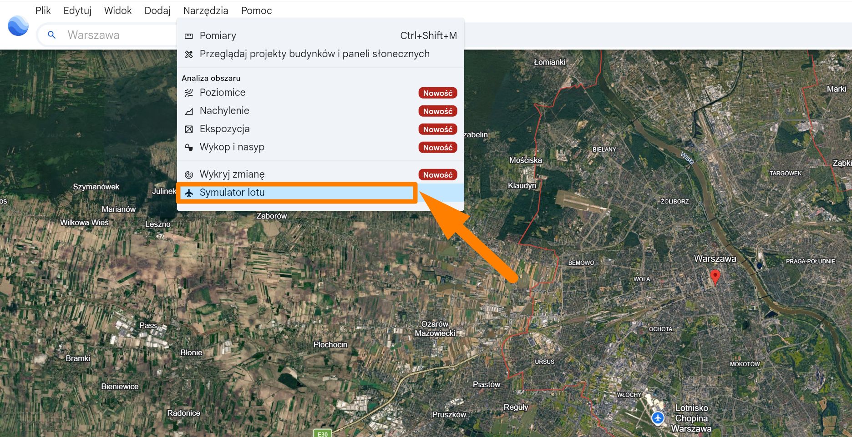Open the Pomoc menu

click(x=257, y=10)
